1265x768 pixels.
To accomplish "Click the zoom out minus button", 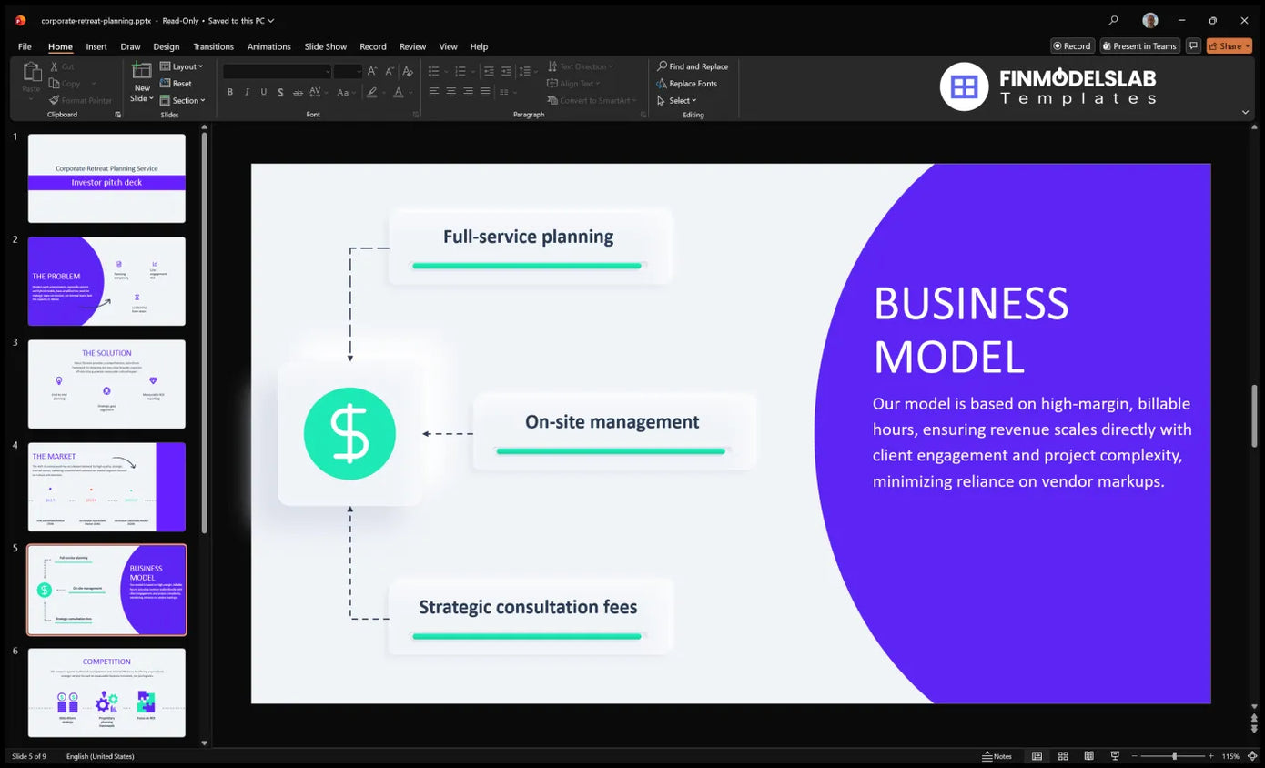I will pyautogui.click(x=1134, y=756).
